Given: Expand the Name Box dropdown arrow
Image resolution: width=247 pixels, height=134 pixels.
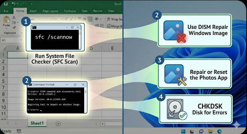Looking at the screenshot, I should click(x=21, y=40).
